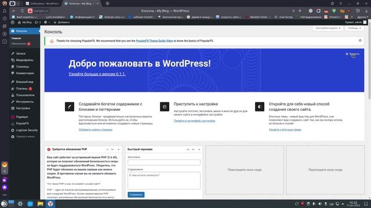This screenshot has width=371, height=208.
Task: Move Быстрый черновик widget up
Action: tap(188, 150)
